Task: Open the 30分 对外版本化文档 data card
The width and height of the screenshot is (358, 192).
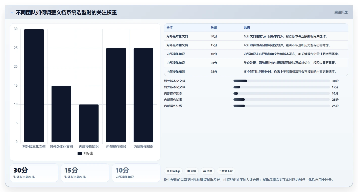Action: [34, 173]
